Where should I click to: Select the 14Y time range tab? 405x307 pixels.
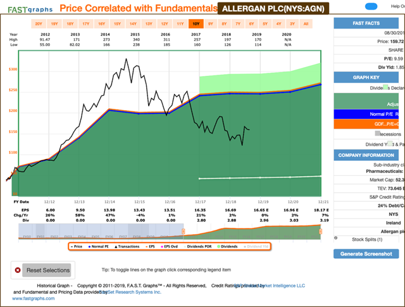click(133, 24)
